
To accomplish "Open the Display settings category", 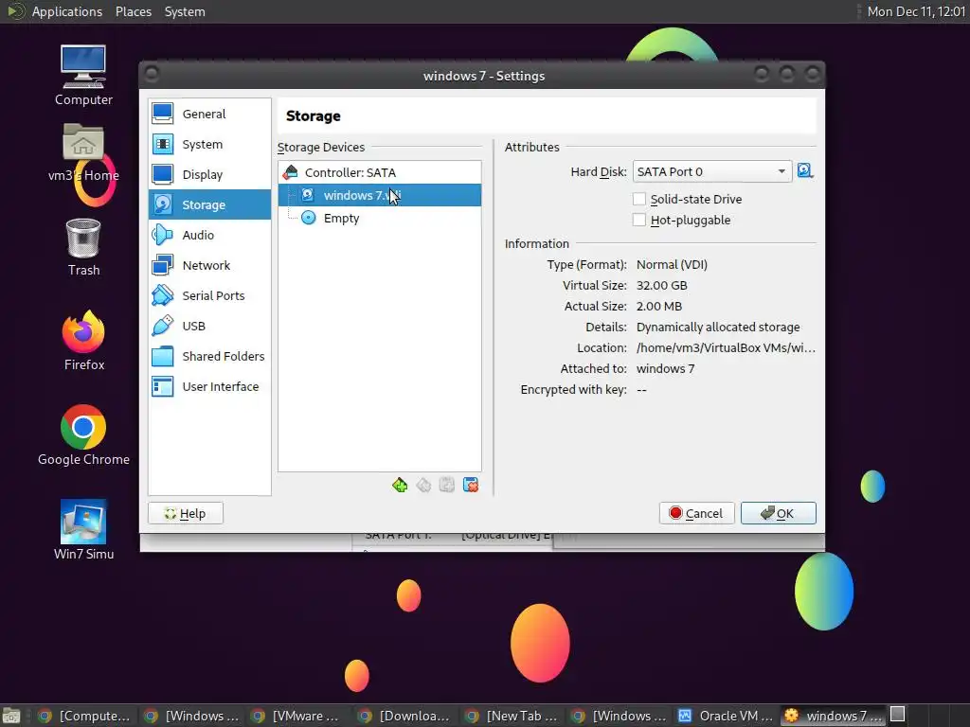I will 209,174.
